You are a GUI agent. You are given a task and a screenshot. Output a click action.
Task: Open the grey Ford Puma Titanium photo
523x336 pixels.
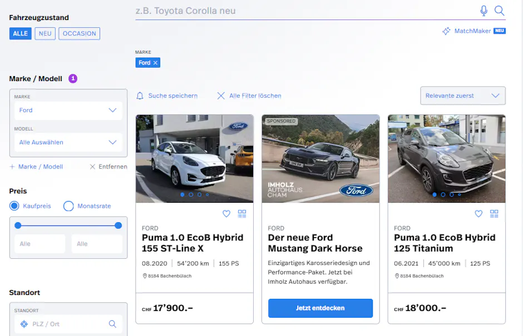pos(447,158)
